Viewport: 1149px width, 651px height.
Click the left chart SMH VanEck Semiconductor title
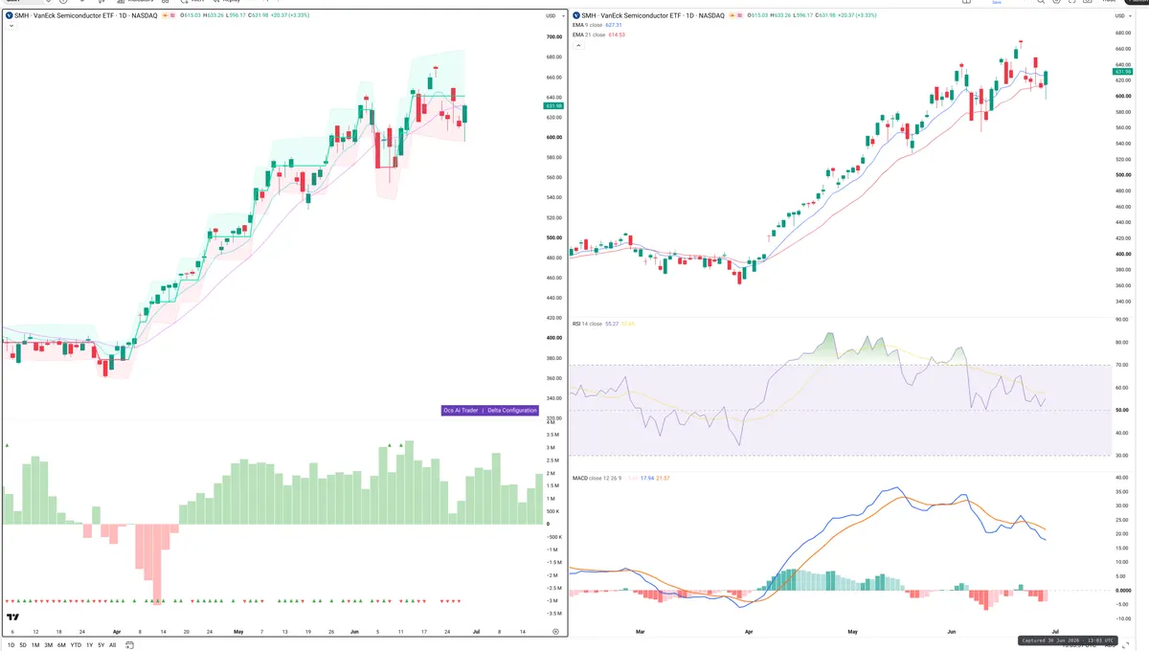pos(88,16)
